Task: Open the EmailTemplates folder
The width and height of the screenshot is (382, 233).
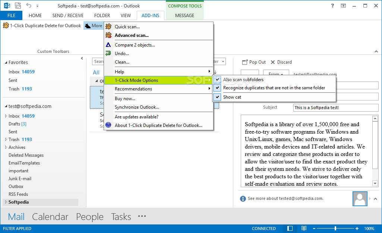Action: point(24,163)
